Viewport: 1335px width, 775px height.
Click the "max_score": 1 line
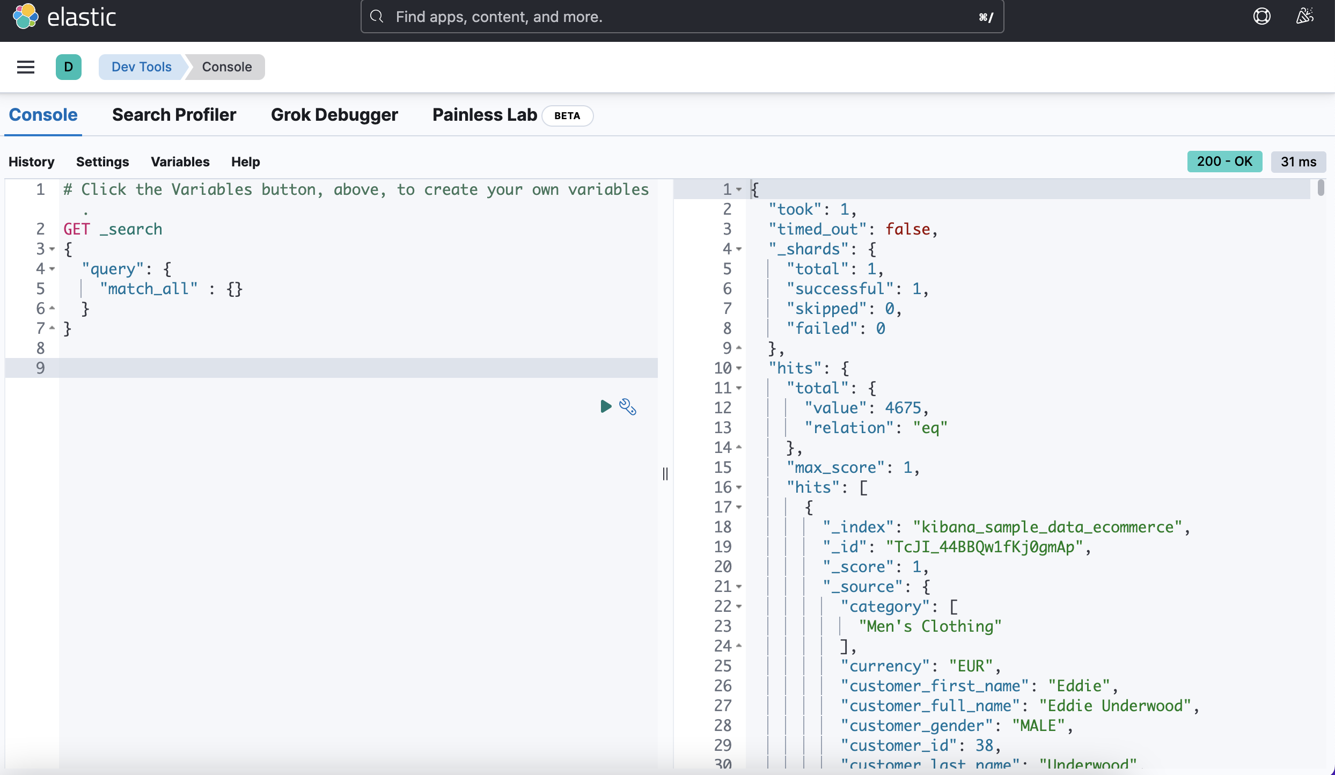[853, 467]
